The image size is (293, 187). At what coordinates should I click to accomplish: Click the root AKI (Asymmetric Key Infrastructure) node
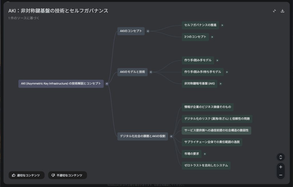(61, 84)
